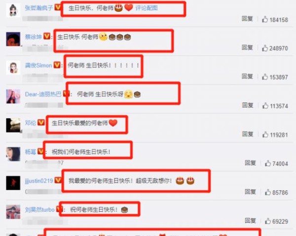Reply to 蔡徐坤's comment
Image resolution: width=296 pixels, height=236 pixels.
[x=247, y=47]
